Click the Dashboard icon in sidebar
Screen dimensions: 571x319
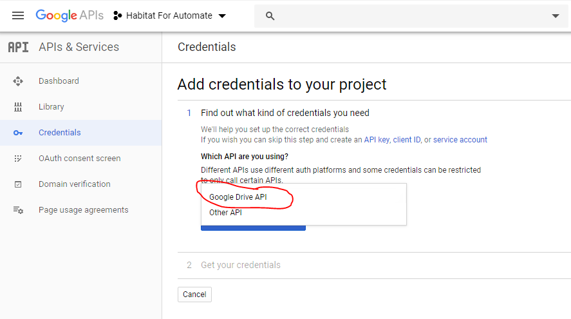pos(18,81)
